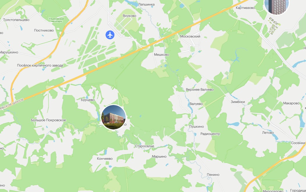306x192 pixels.
Task: Select the Староселье place label
Action: point(144,146)
